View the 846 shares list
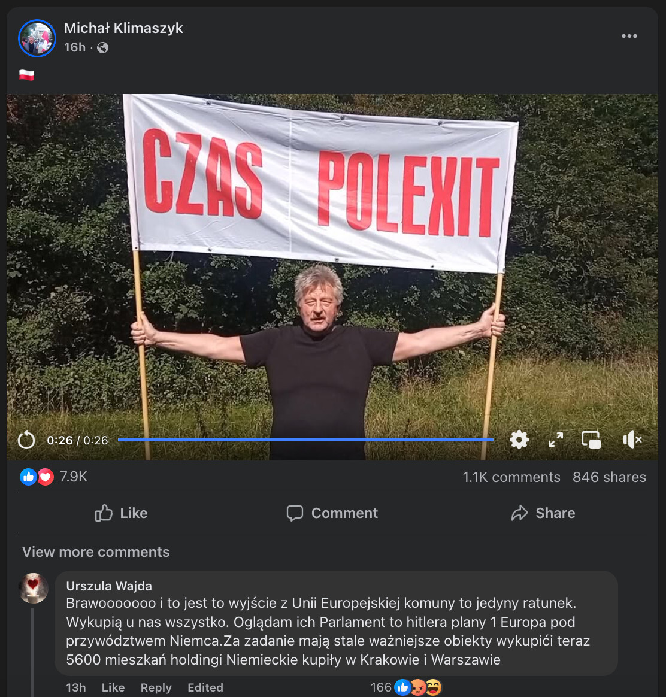This screenshot has width=666, height=697. click(609, 477)
